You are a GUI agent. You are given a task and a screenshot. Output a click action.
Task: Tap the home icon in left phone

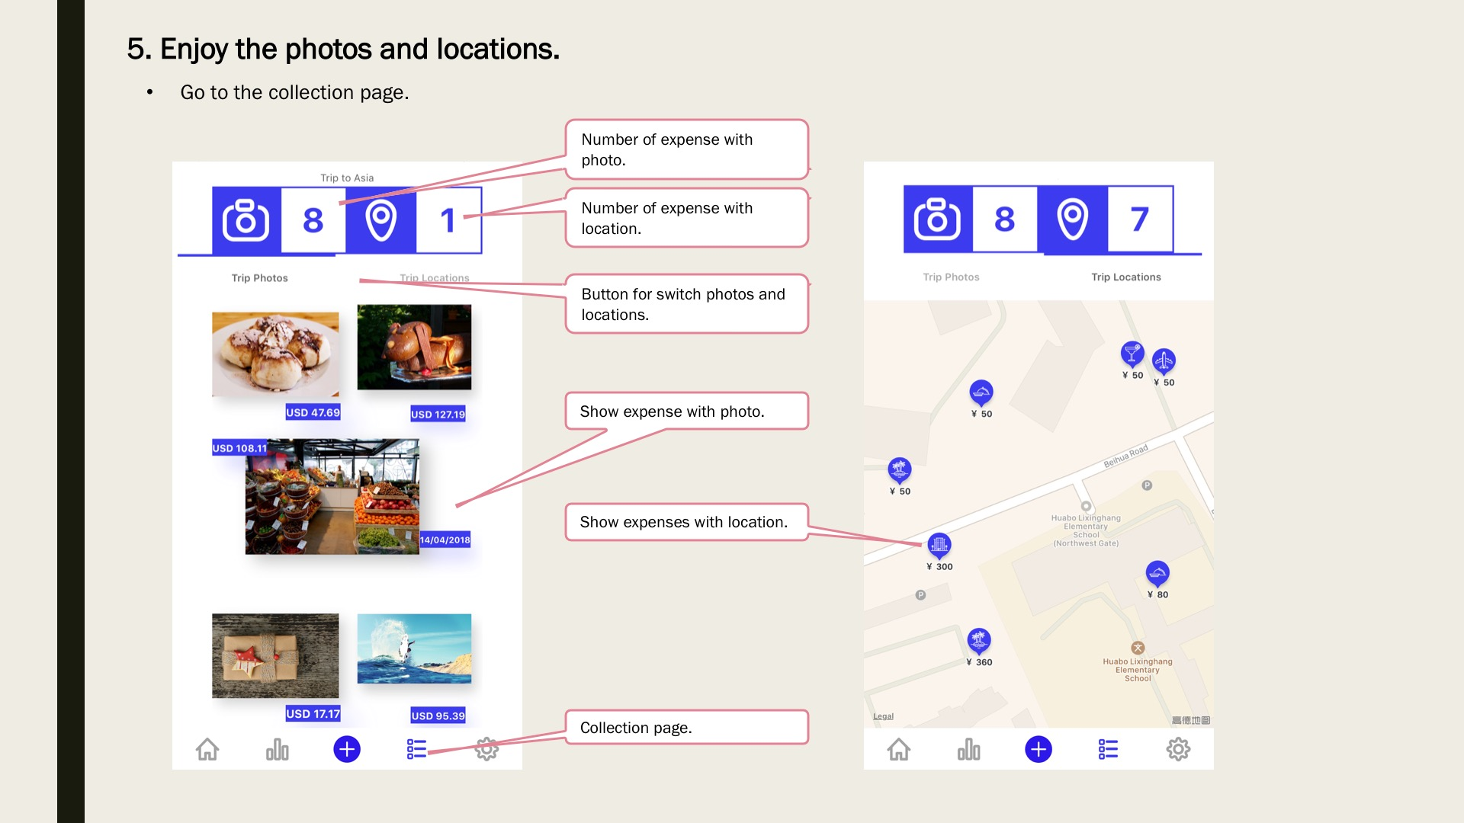click(x=207, y=749)
